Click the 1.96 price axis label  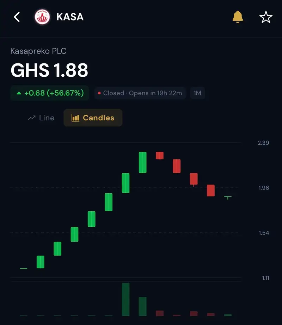point(264,188)
